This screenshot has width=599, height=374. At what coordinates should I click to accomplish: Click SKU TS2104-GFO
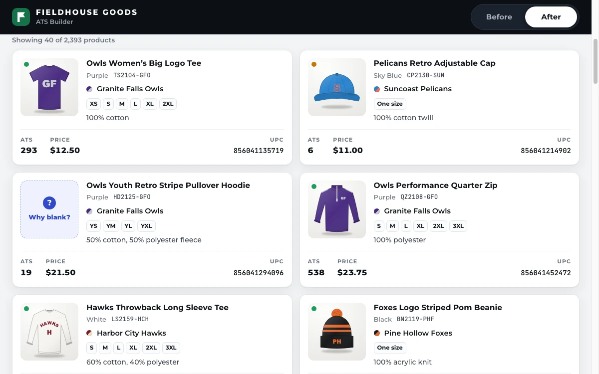tap(132, 75)
